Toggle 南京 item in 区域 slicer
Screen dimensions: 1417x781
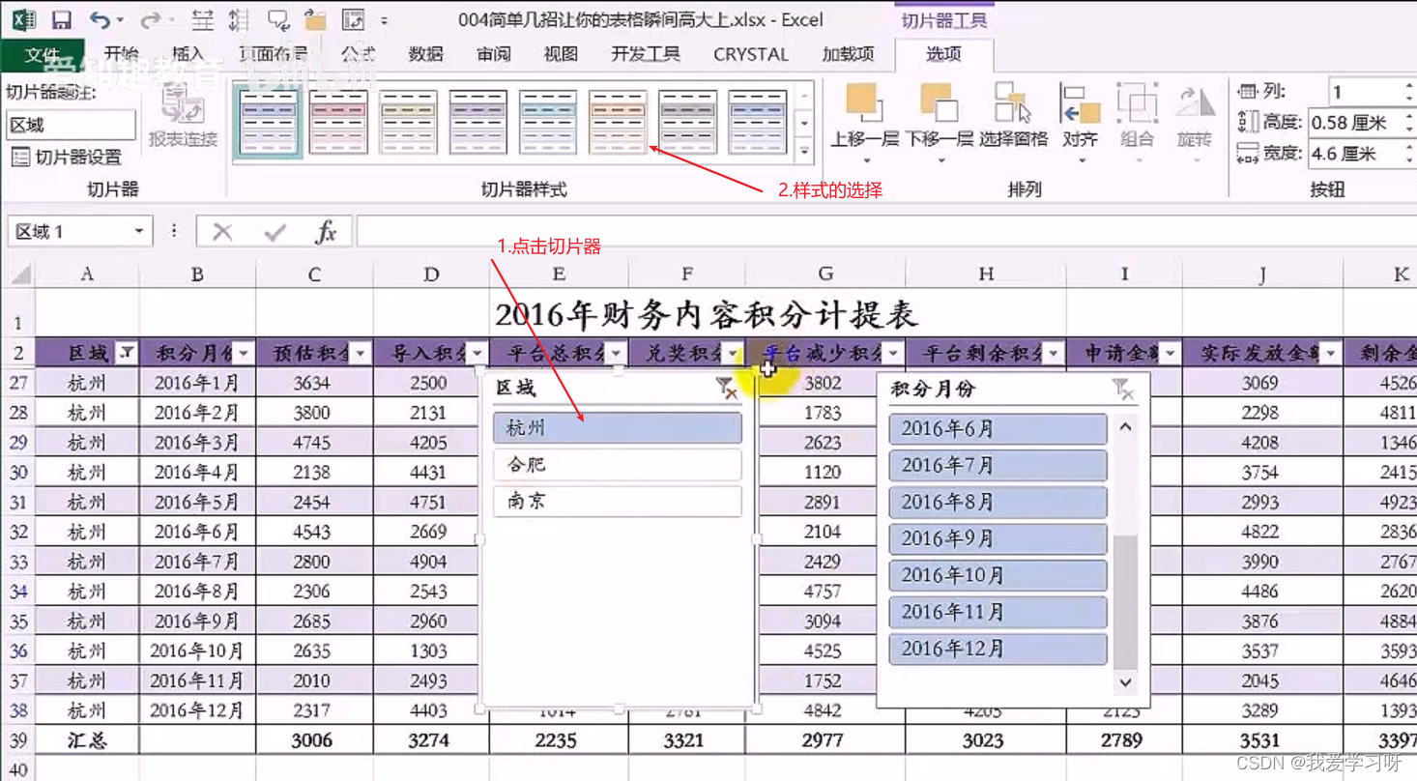point(618,502)
